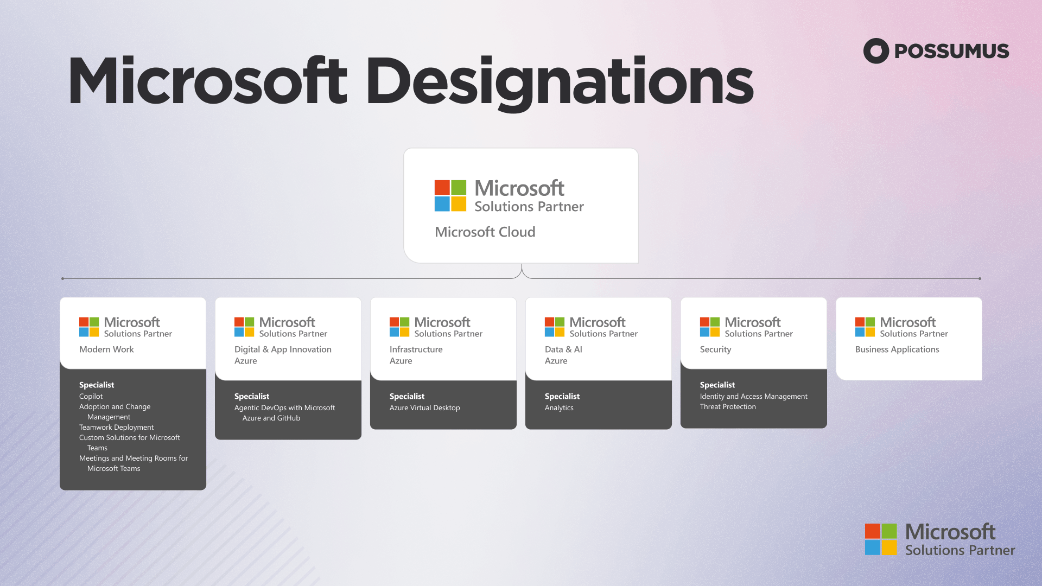Click Custom Solutions for Microsoft Teams entry
Viewport: 1042px width, 586px height.
pyautogui.click(x=130, y=442)
